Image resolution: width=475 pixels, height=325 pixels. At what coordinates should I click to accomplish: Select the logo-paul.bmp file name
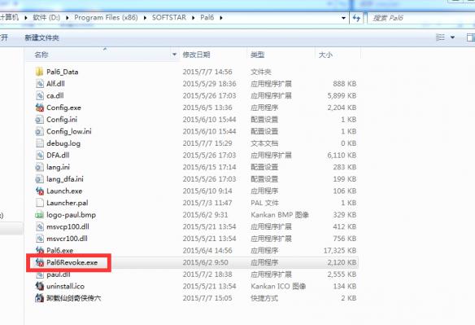pyautogui.click(x=72, y=215)
